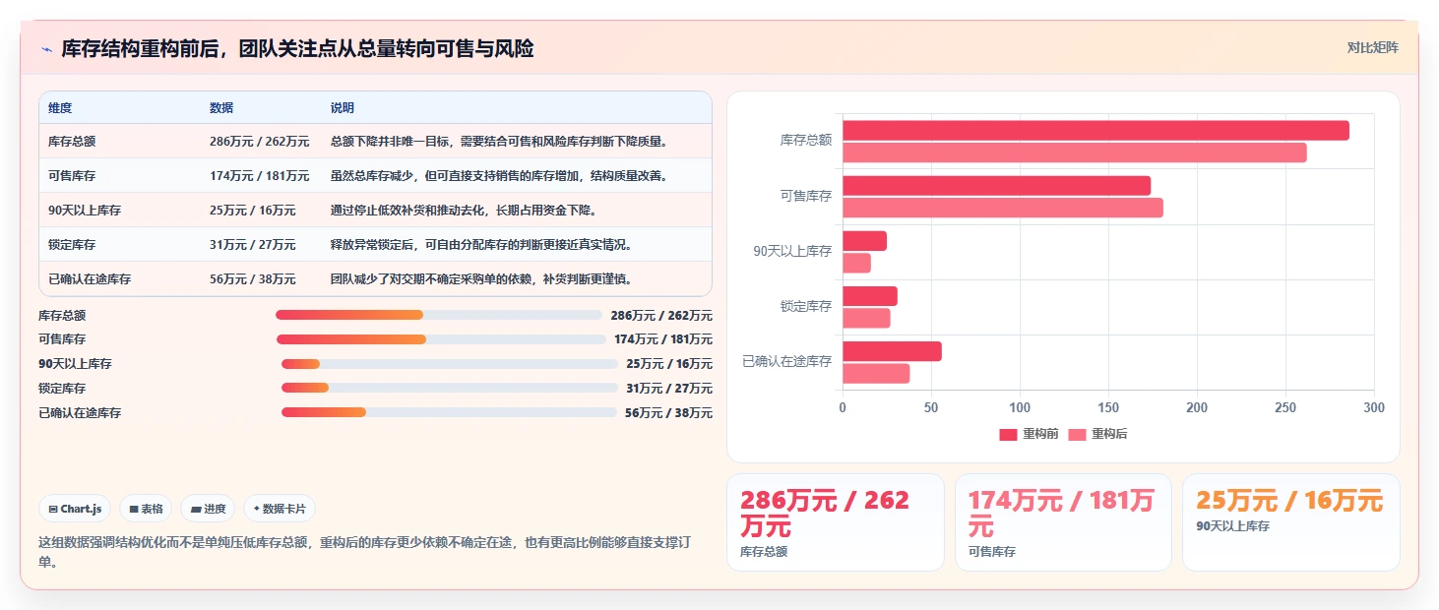Click the 150 tick on the chart axis
This screenshot has width=1439, height=610.
point(1108,407)
